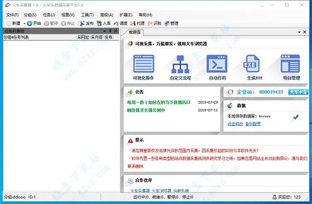
Task: Open the task list panel dropdown arrow
Action: (105, 31)
